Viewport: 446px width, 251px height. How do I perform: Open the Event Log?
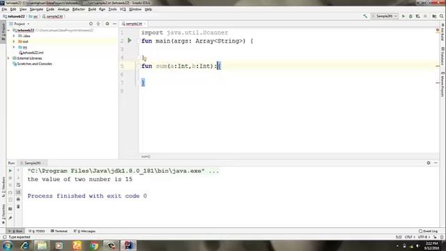point(429,231)
